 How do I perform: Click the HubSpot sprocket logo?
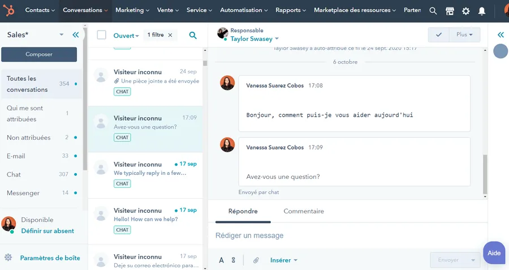8,10
